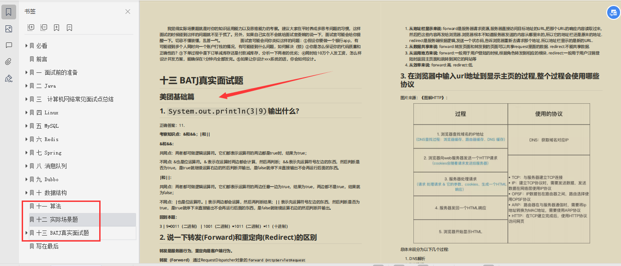Expand the 八 消息队列 bookmark node
Screen dimensions: 621x266
coord(26,166)
